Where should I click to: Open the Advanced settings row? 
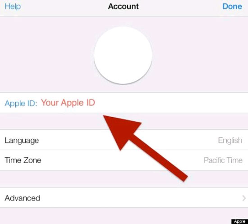click(x=124, y=197)
